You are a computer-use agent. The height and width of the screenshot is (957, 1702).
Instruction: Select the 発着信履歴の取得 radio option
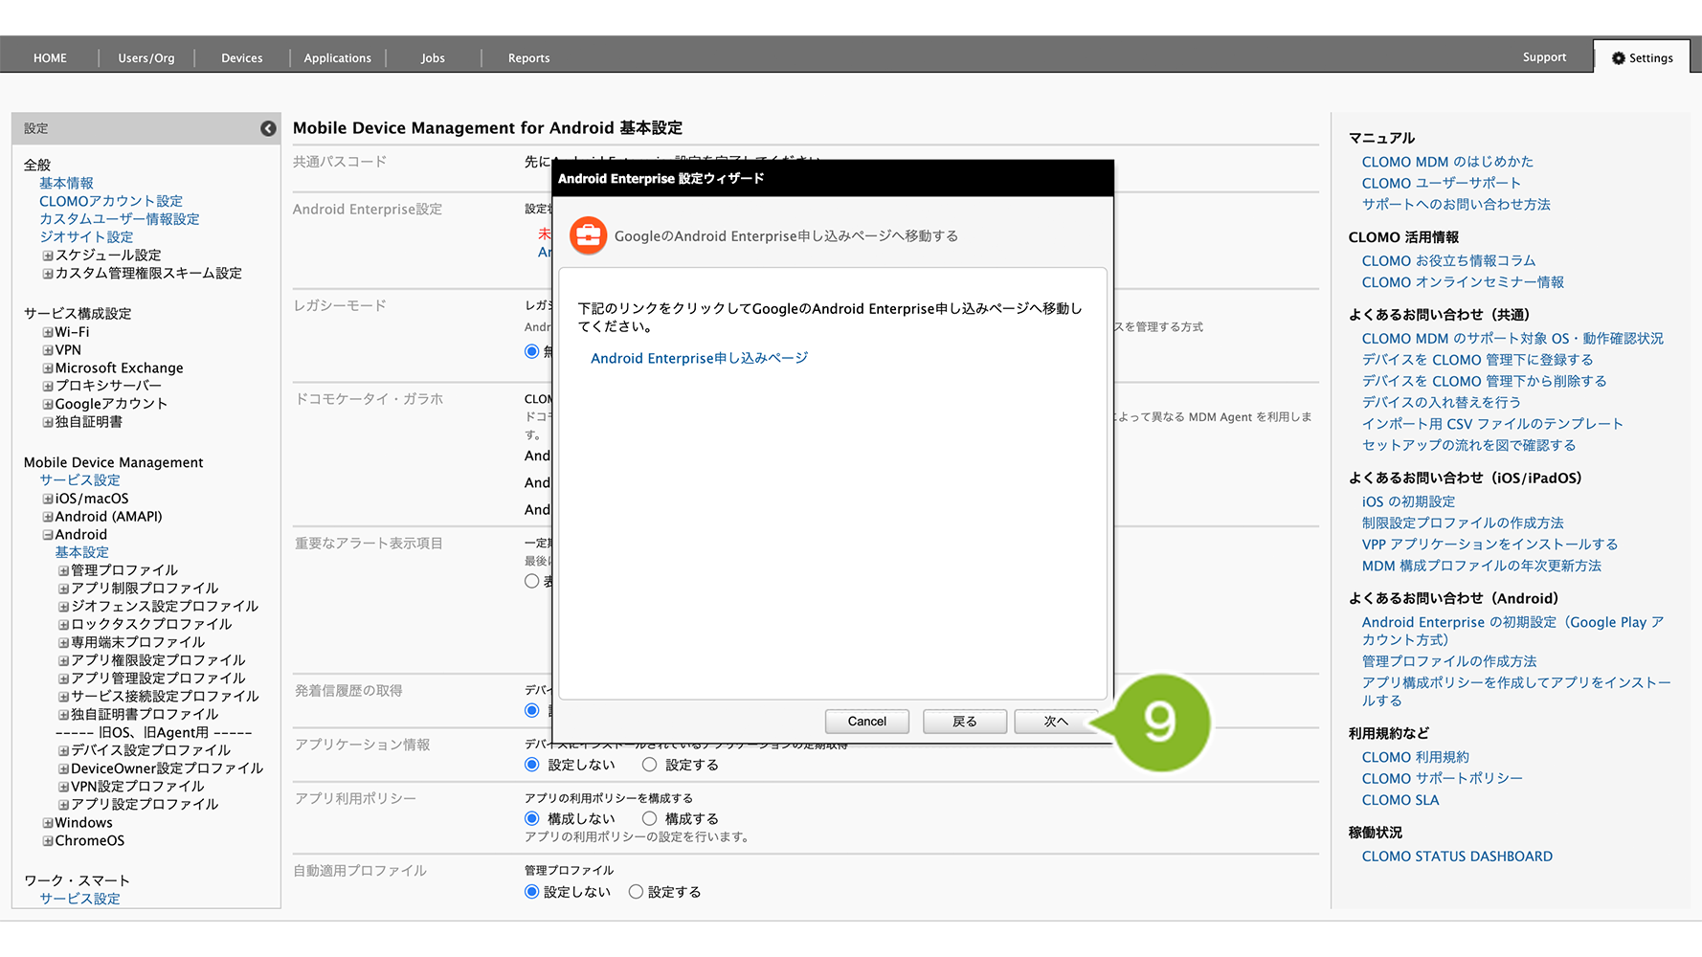[532, 710]
